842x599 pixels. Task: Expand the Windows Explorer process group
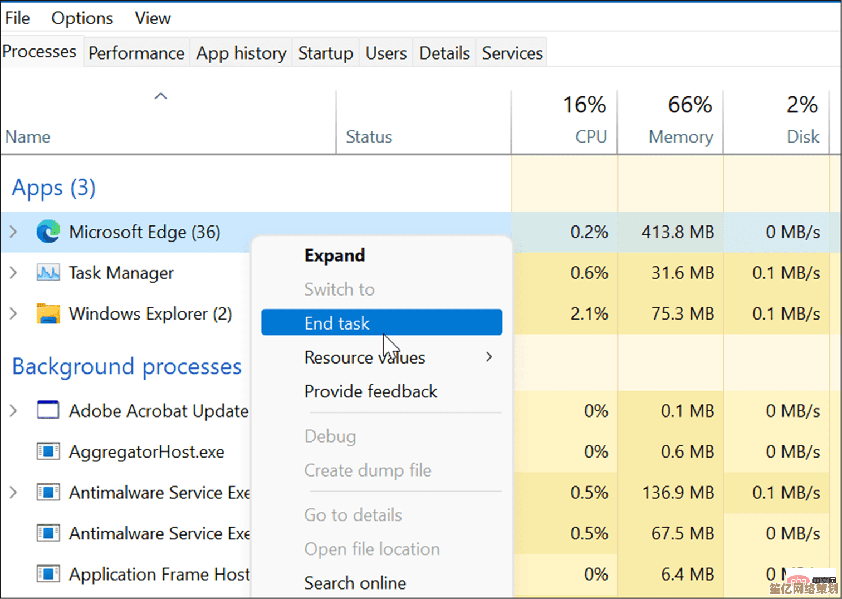click(13, 313)
